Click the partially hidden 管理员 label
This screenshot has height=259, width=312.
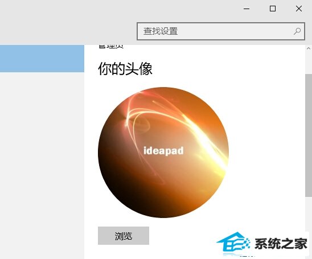tap(111, 47)
